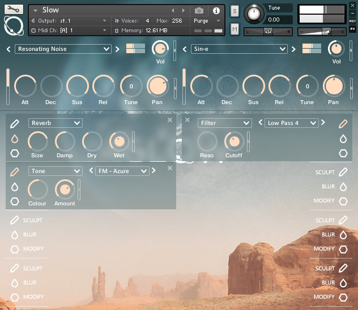The image size is (358, 310).
Task: Click the Sin-e Vol knob
Action: (336, 49)
